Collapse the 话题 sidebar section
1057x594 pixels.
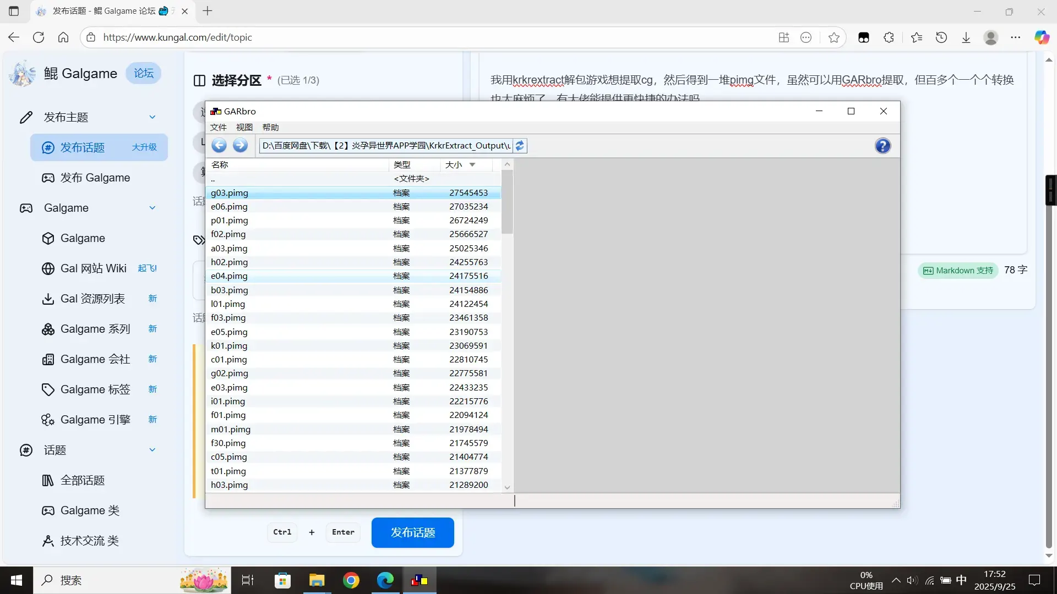pyautogui.click(x=152, y=450)
